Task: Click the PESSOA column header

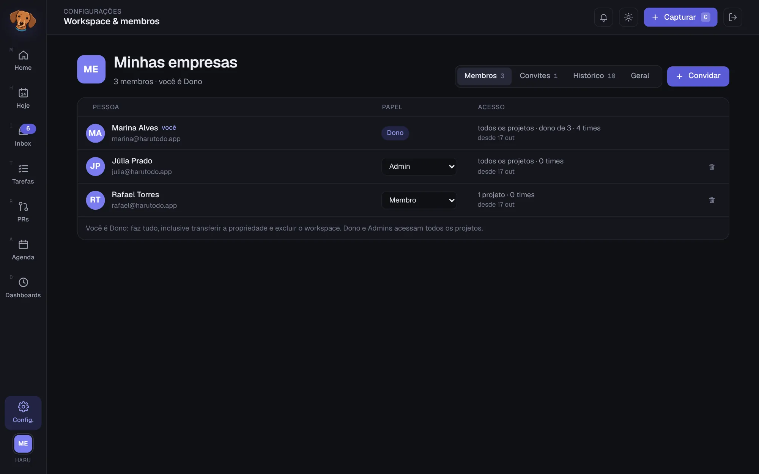Action: pos(106,107)
